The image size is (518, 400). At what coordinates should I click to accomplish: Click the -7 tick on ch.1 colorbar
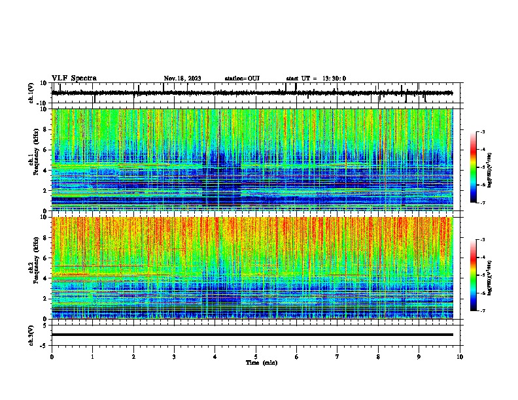click(x=482, y=203)
